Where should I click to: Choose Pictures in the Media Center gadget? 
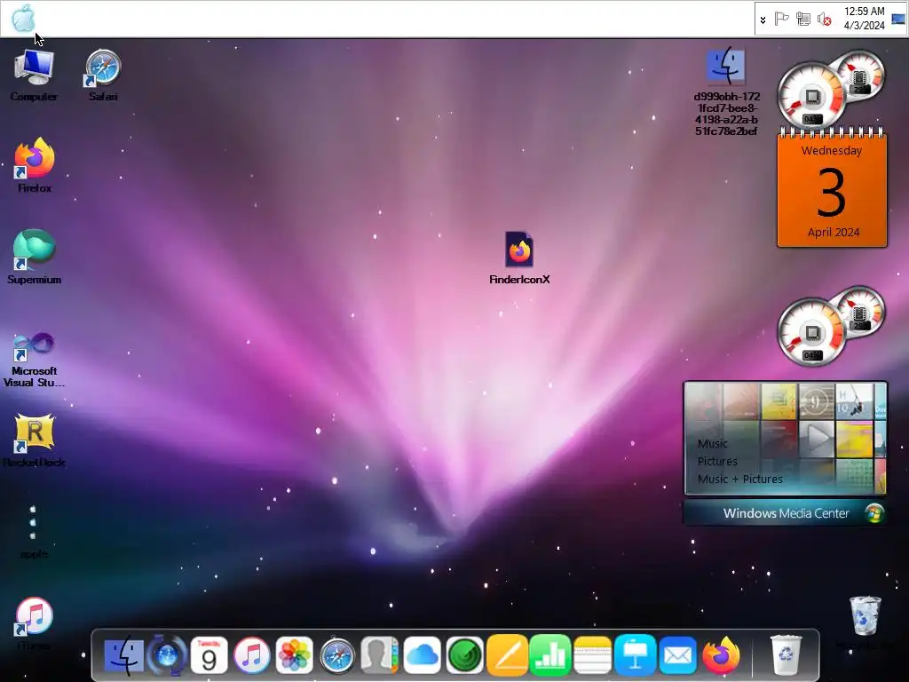(x=717, y=462)
